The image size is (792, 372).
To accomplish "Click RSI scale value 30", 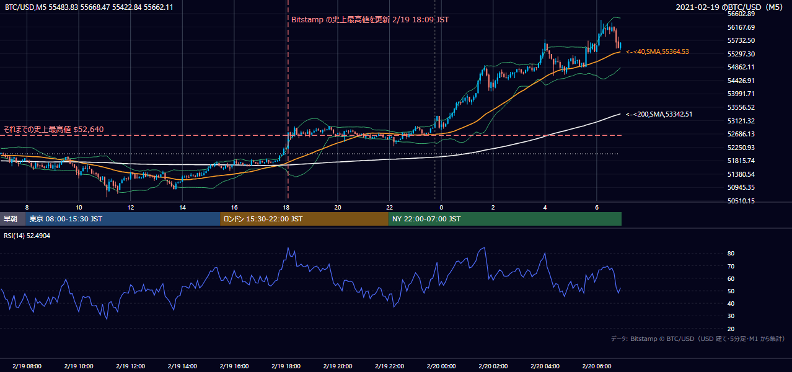I will 731,316.
